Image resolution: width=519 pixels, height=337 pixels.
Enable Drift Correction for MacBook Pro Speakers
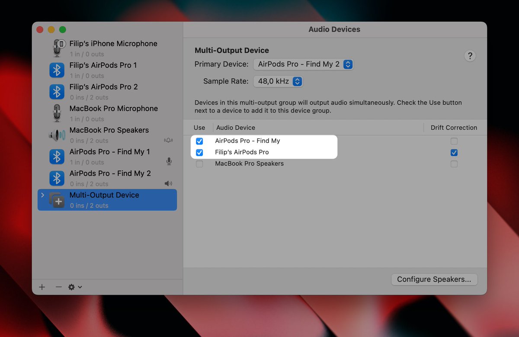coord(454,164)
